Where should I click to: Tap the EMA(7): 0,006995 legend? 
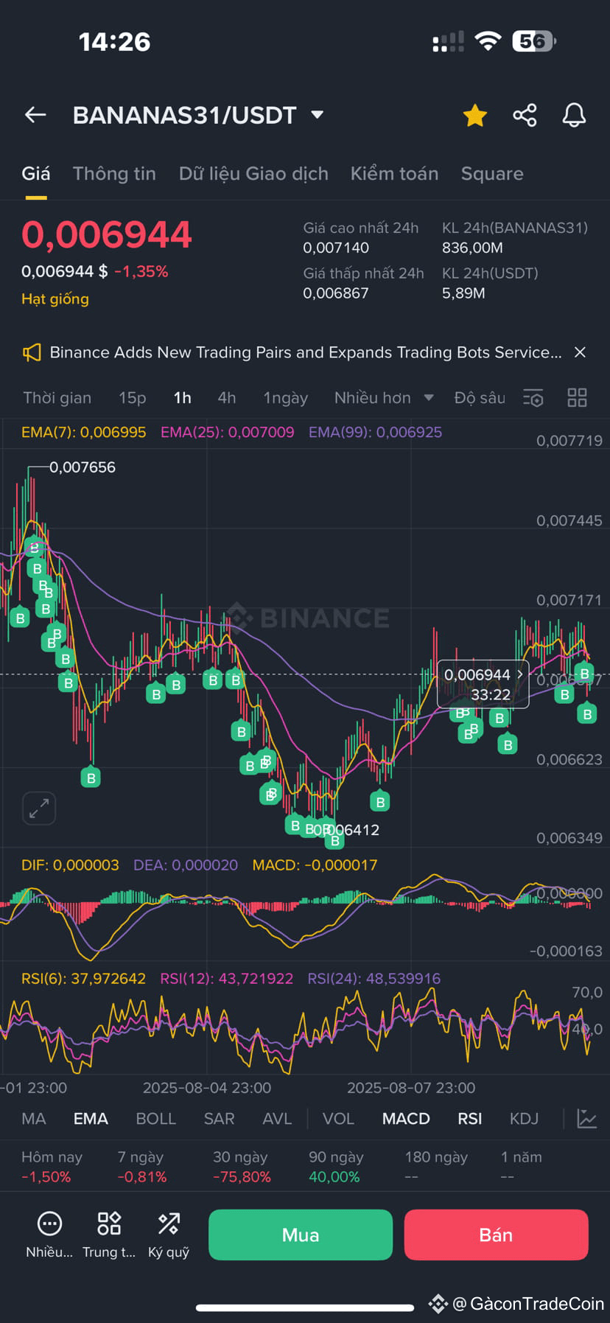(x=84, y=433)
